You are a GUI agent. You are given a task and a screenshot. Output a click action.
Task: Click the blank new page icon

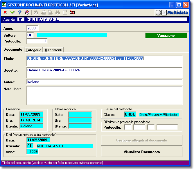[65, 13]
